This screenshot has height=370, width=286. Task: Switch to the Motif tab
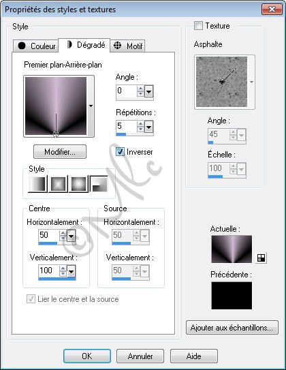coord(128,46)
